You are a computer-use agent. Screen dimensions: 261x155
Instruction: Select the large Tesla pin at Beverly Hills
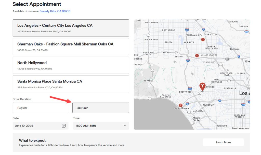(x=202, y=86)
